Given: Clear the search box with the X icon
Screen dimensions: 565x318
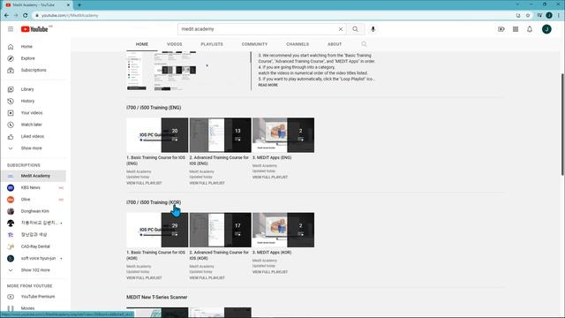Looking at the screenshot, I should [x=341, y=29].
